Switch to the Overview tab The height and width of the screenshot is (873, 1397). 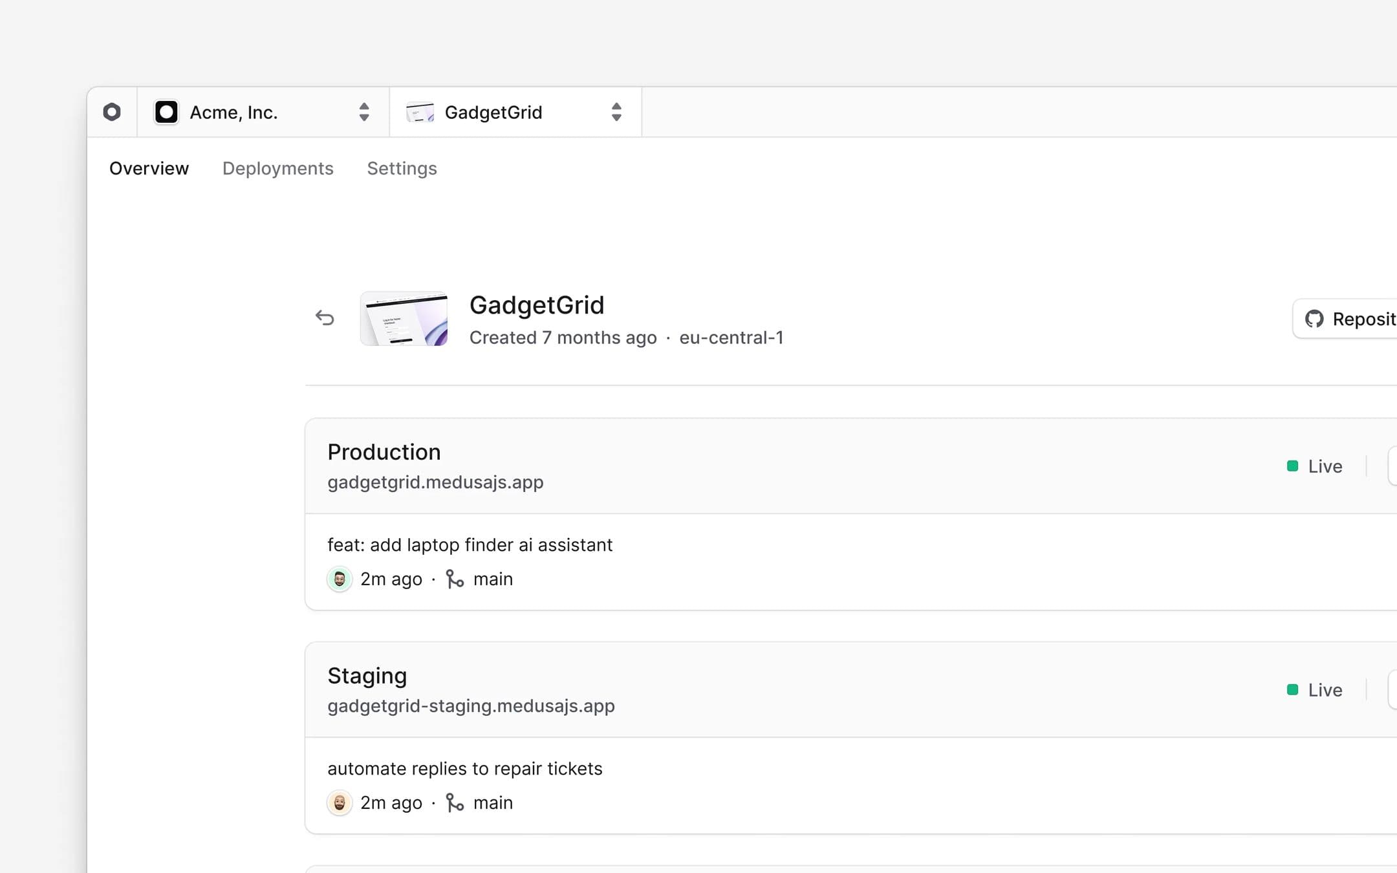pos(149,168)
